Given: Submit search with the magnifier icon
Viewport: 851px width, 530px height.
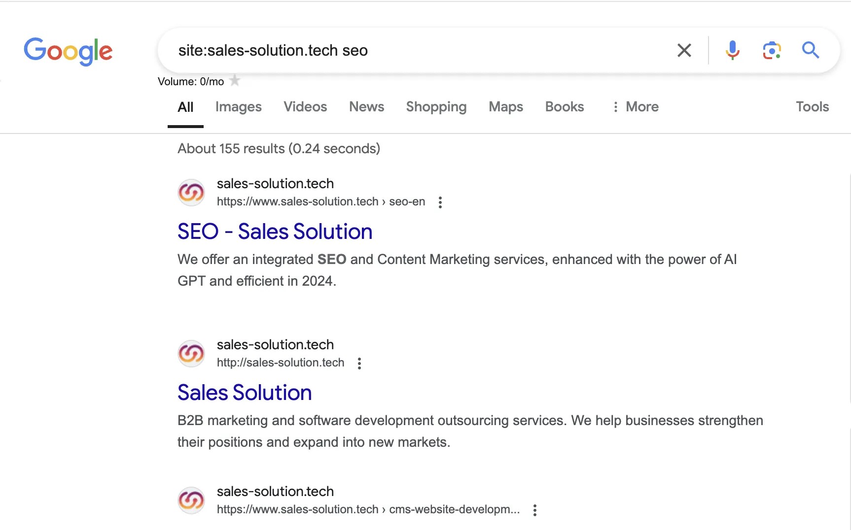Looking at the screenshot, I should point(810,50).
